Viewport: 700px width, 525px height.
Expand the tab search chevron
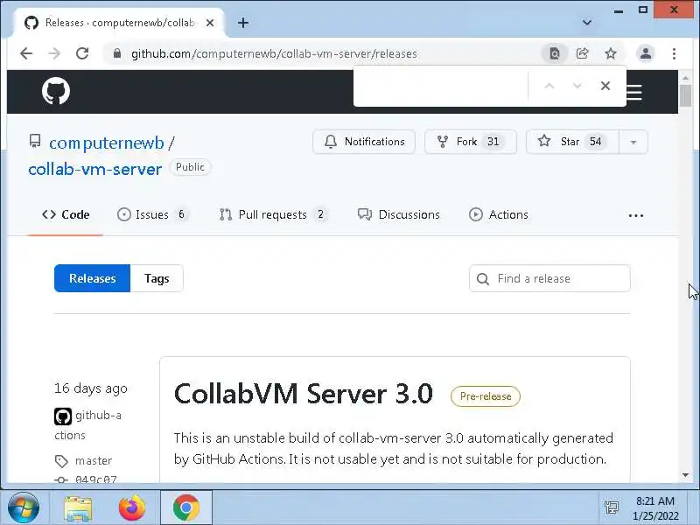click(x=587, y=23)
